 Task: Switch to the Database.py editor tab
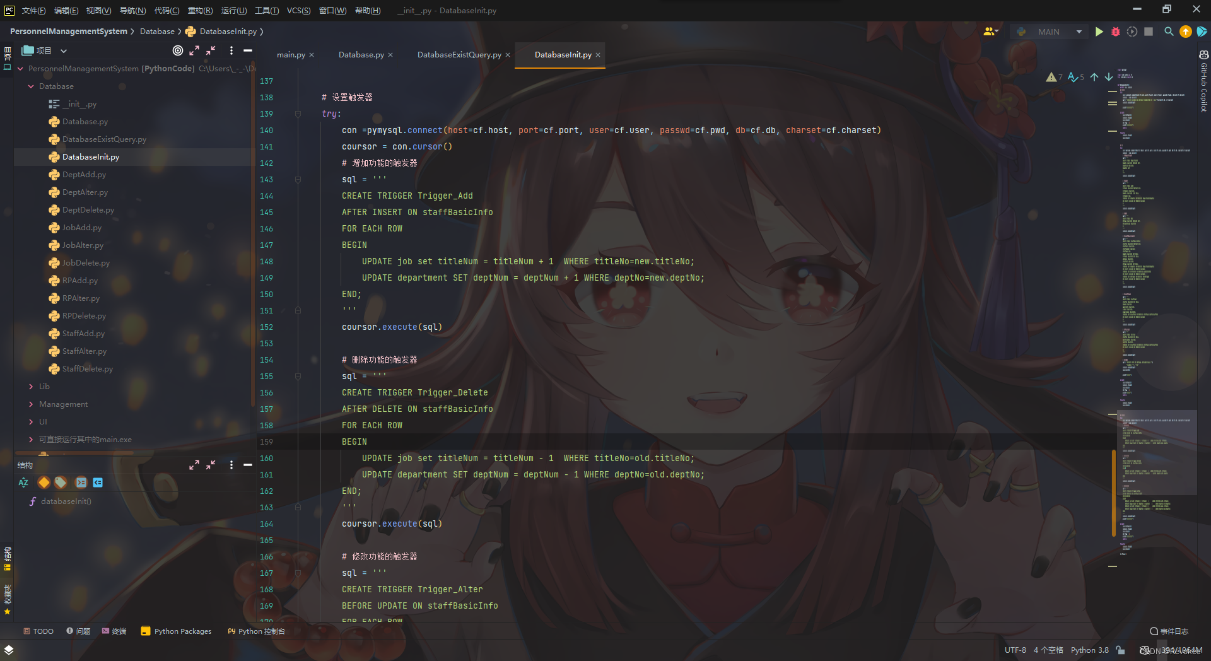[x=361, y=55]
